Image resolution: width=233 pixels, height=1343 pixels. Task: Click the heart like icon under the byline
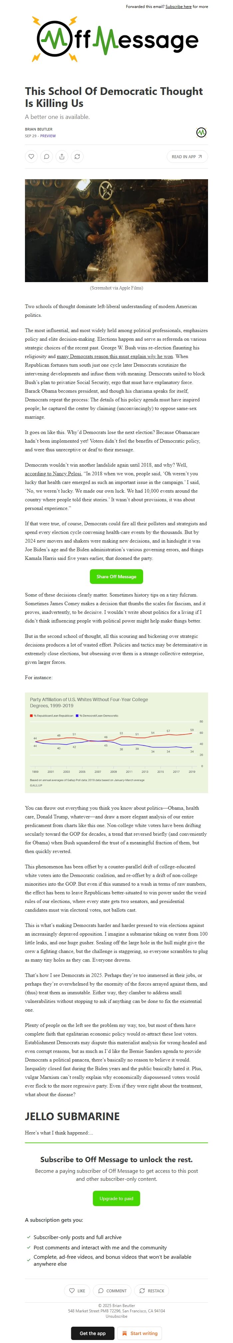pos(31,157)
